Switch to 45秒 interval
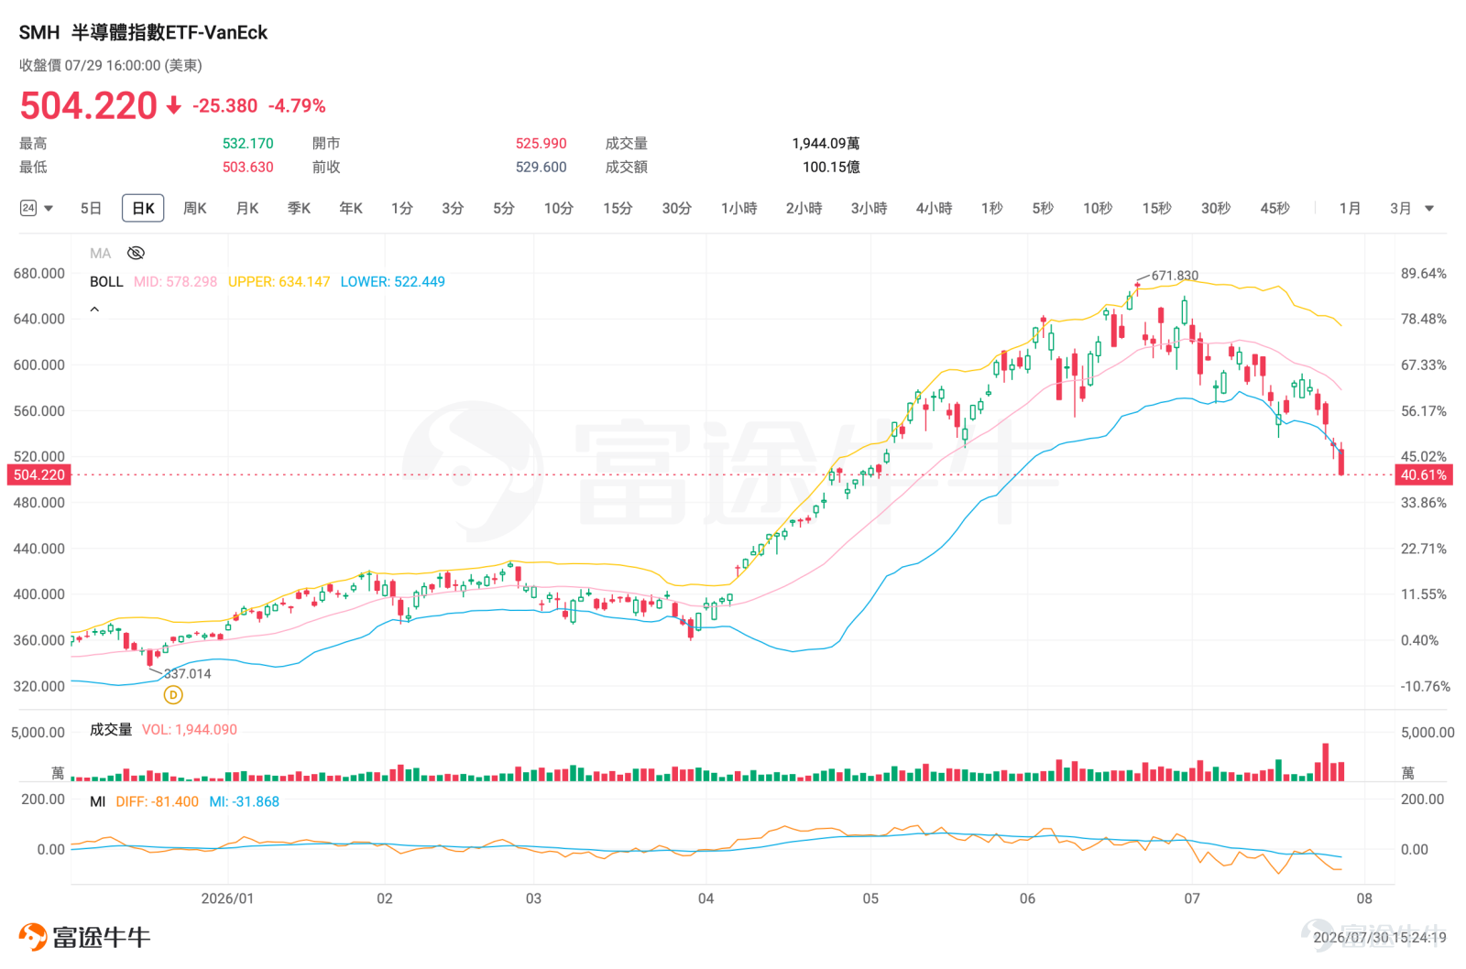This screenshot has width=1466, height=969. 1275,208
